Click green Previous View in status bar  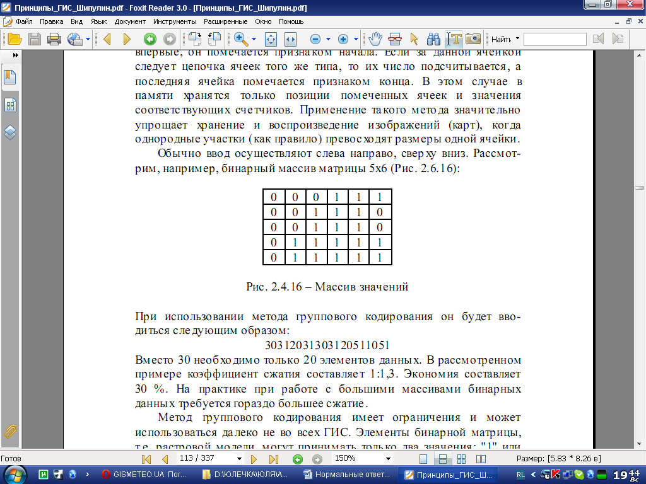coord(298,459)
